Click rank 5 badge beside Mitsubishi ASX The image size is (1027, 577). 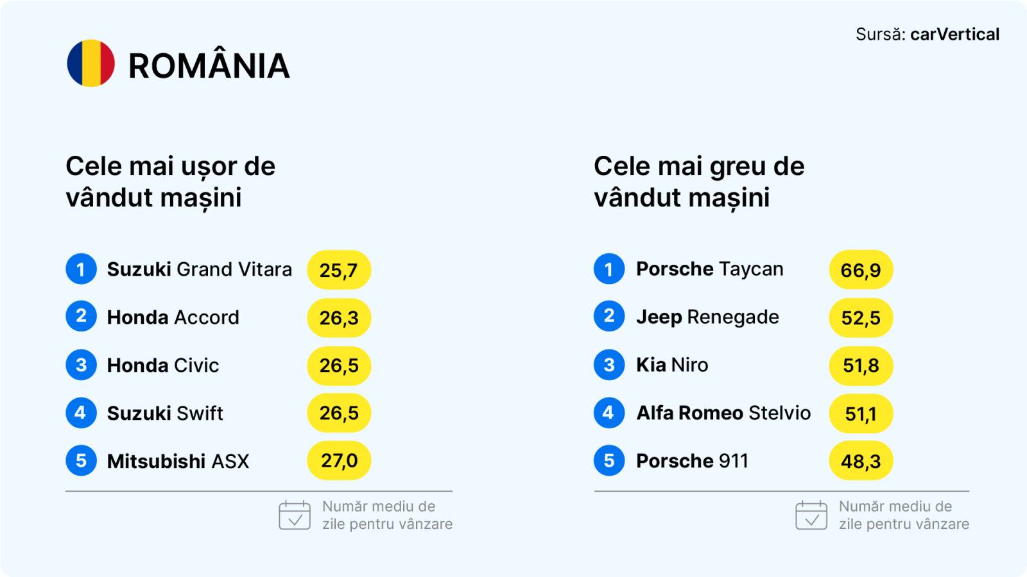[x=81, y=460]
